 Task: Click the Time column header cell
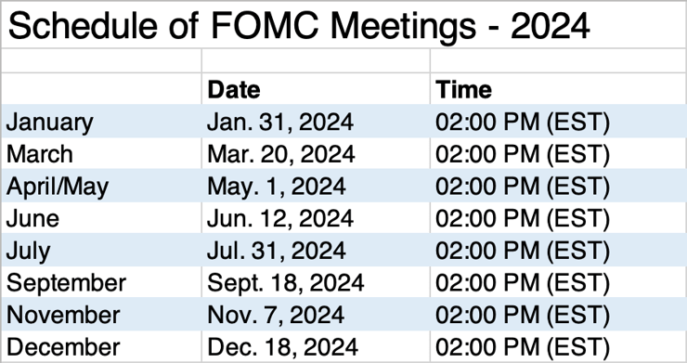tap(558, 88)
